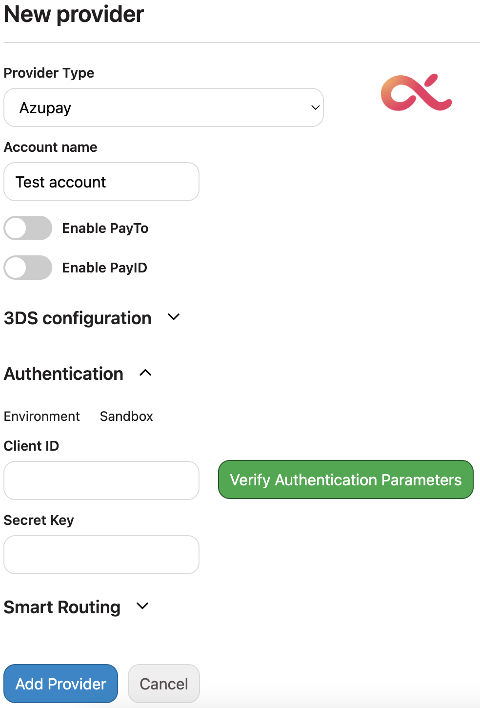Click the 3DS configuration heading
Viewport: 480px width, 708px height.
(78, 318)
